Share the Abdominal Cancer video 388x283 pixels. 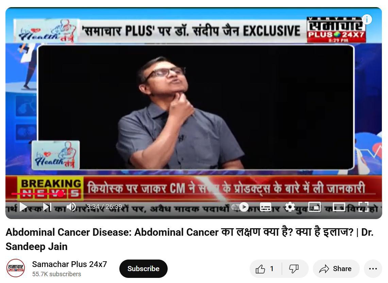pyautogui.click(x=336, y=269)
